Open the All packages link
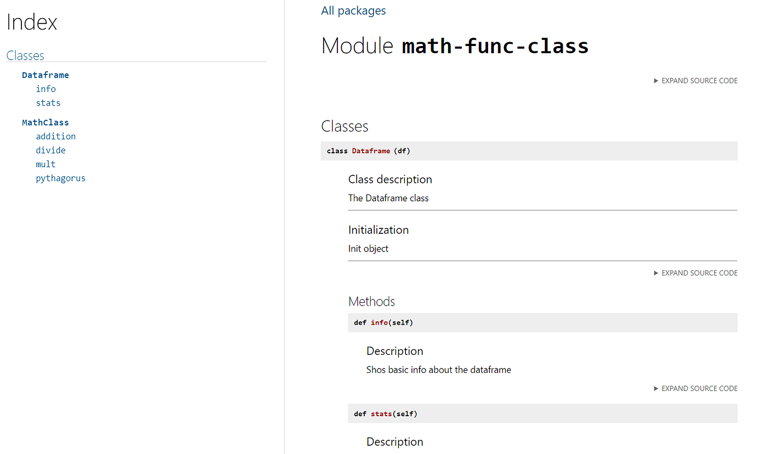Screen dimensions: 768x454 pos(353,10)
